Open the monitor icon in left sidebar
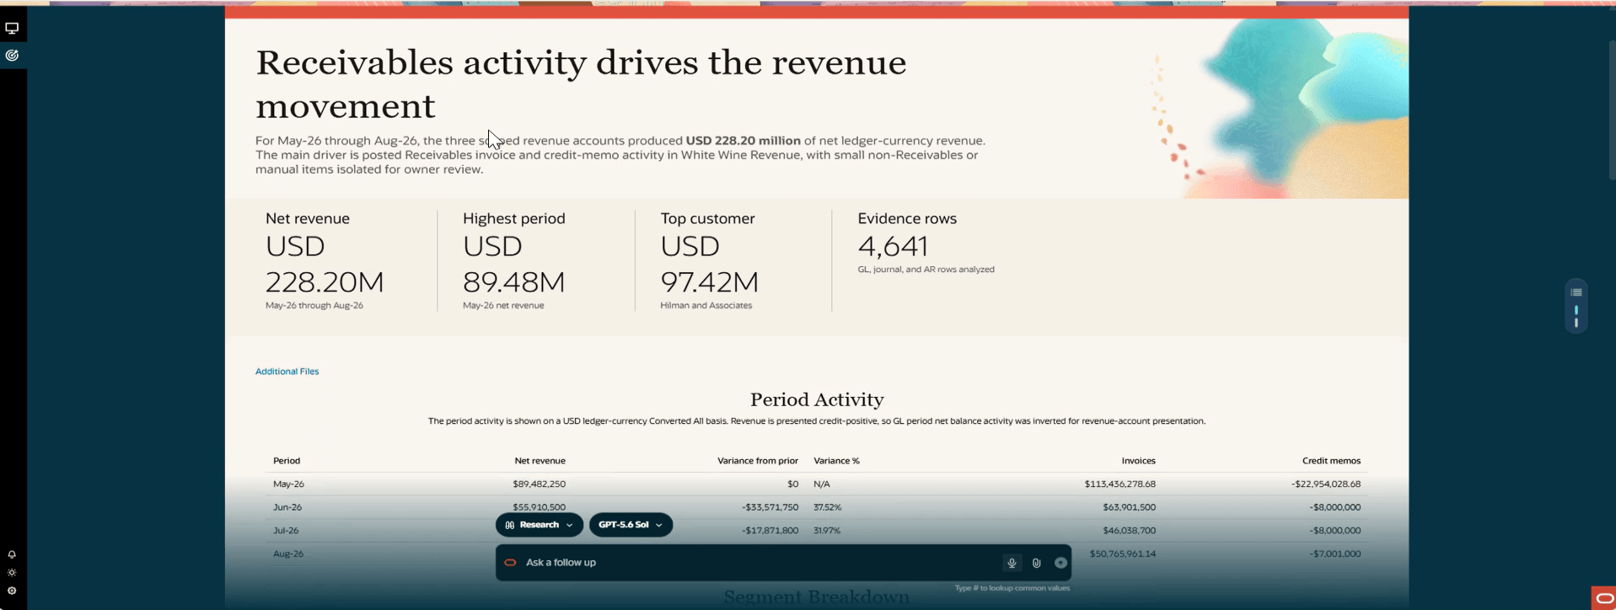Viewport: 1616px width, 610px height. (12, 28)
